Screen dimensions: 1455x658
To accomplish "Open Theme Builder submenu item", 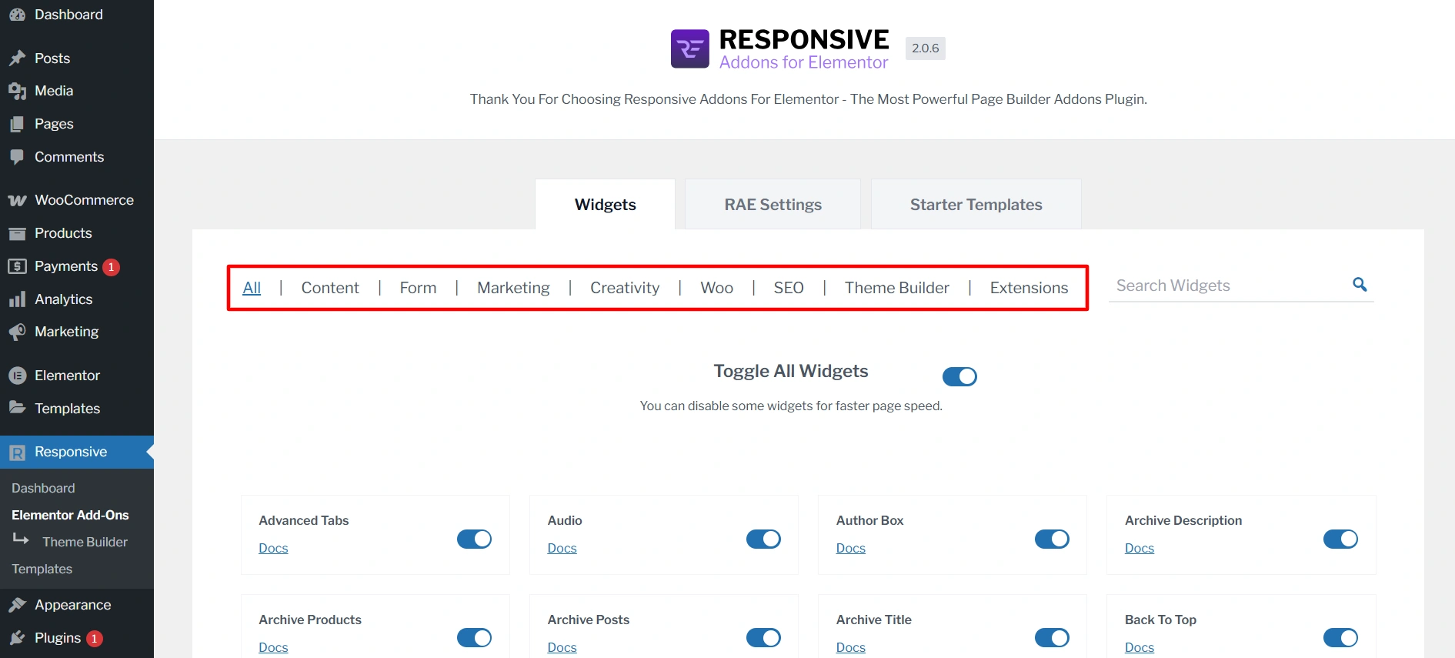I will coord(85,542).
